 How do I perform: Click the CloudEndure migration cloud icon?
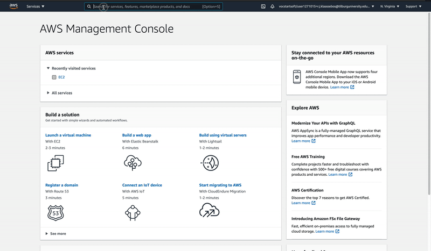pyautogui.click(x=209, y=211)
